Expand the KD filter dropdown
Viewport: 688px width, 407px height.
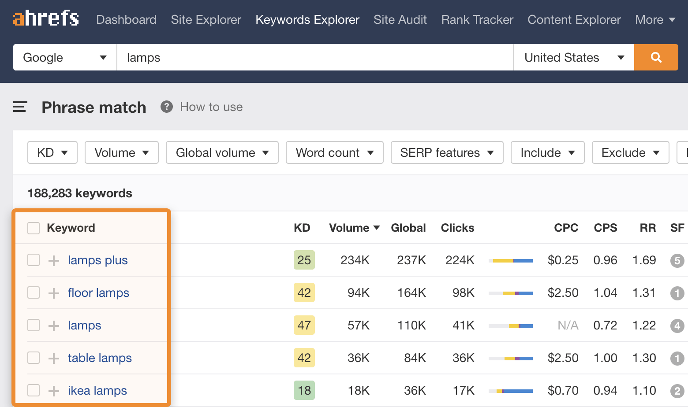(x=52, y=152)
